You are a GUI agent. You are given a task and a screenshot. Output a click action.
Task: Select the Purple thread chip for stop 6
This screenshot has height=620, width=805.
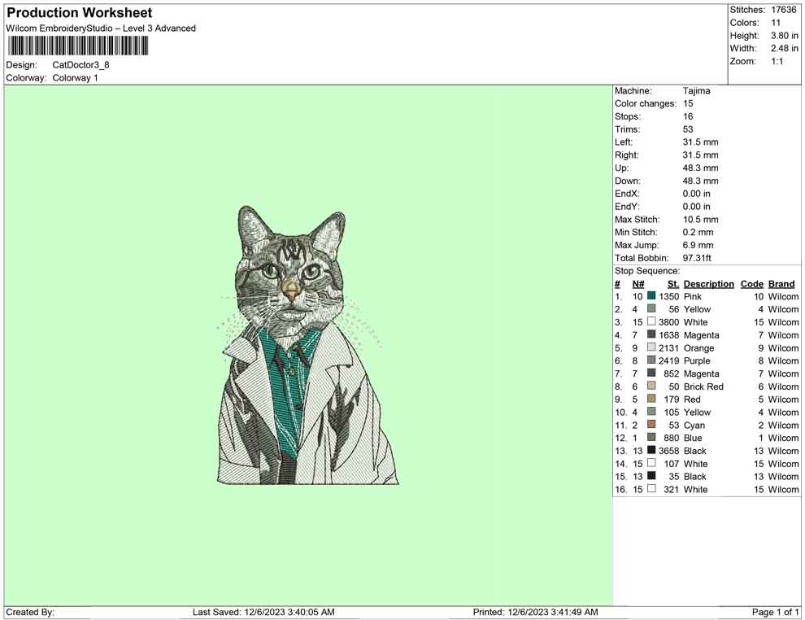tap(651, 360)
